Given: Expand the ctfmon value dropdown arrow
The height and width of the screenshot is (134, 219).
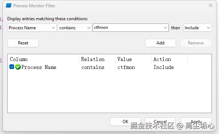Looking at the screenshot, I should coord(166,28).
